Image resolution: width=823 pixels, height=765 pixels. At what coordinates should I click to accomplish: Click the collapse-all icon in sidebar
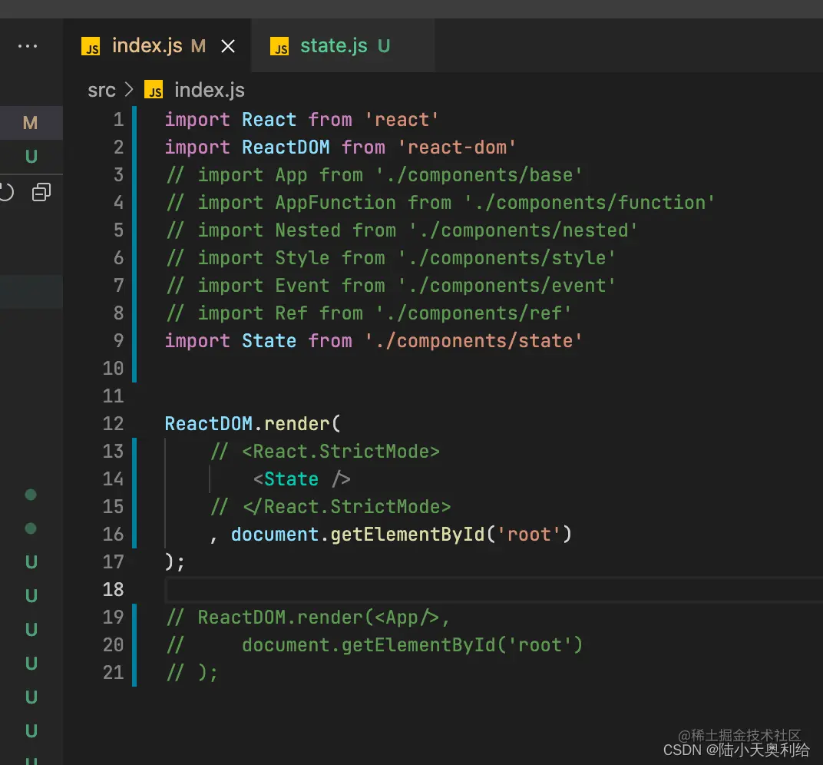(x=41, y=192)
